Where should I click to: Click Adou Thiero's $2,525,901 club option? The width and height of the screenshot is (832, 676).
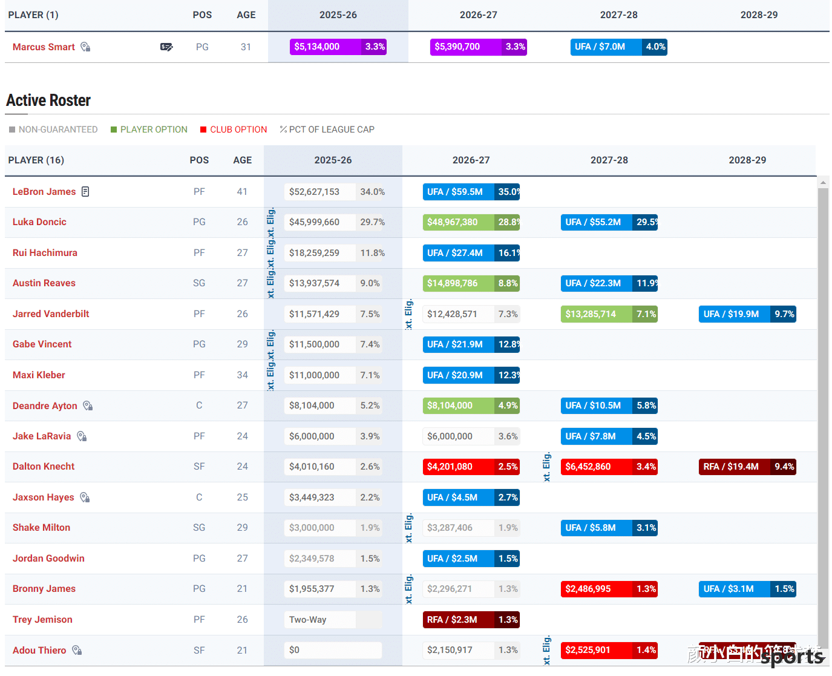609,650
